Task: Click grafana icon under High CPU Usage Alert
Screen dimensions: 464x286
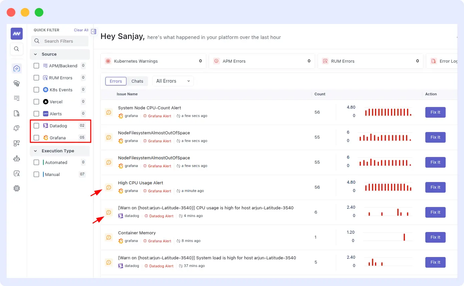Action: point(121,191)
